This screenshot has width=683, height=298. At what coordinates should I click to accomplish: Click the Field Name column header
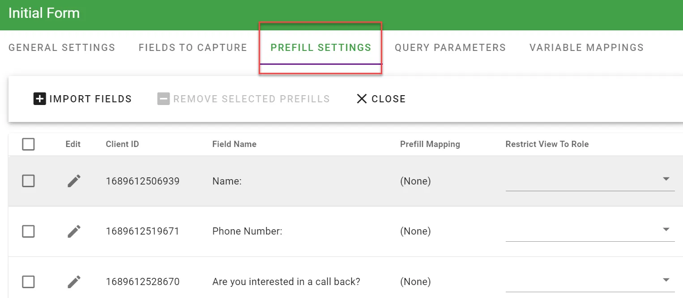tap(234, 144)
